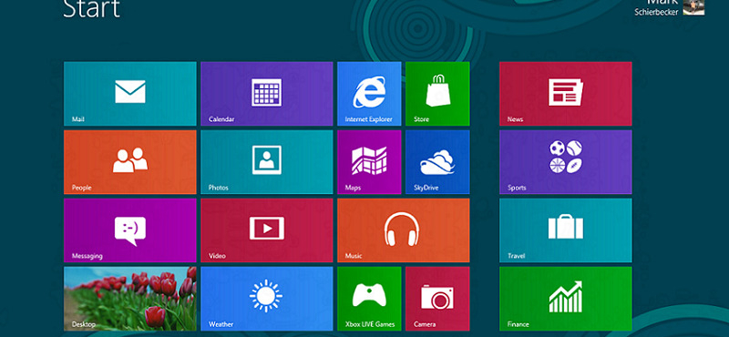Open the Photos tile
This screenshot has width=729, height=337.
click(267, 162)
